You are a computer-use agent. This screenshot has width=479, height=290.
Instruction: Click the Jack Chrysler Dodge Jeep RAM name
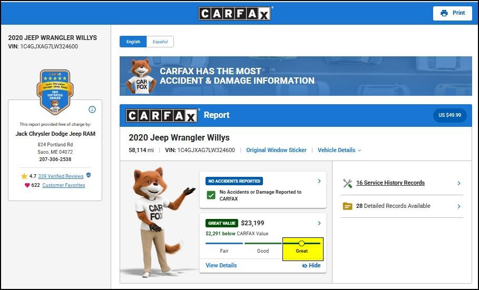coord(55,134)
